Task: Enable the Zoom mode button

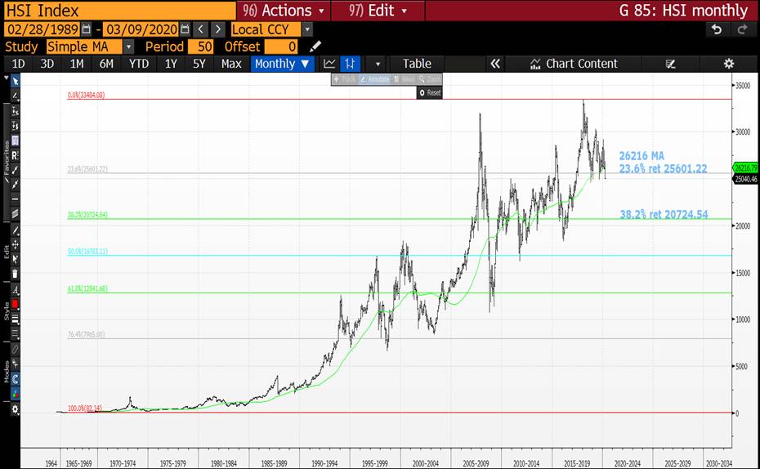Action: (430, 79)
